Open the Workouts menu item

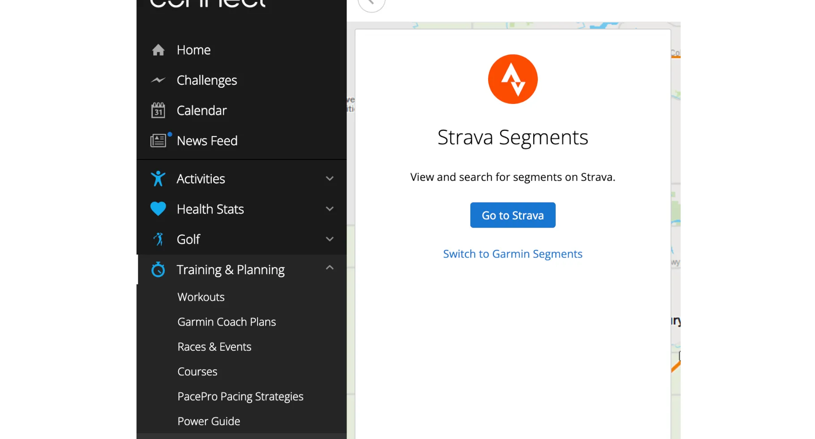pyautogui.click(x=201, y=297)
